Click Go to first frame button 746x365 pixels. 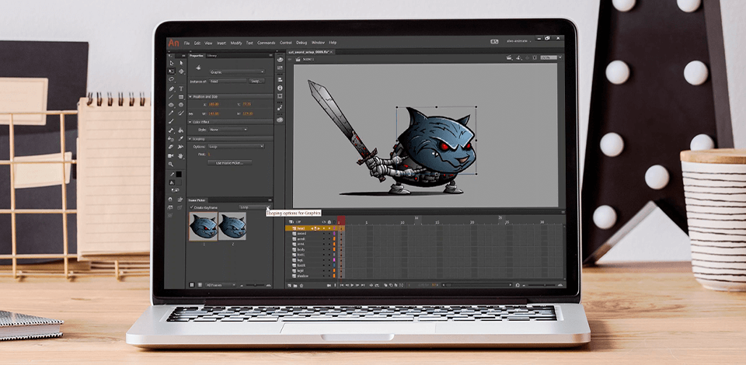[x=342, y=285]
